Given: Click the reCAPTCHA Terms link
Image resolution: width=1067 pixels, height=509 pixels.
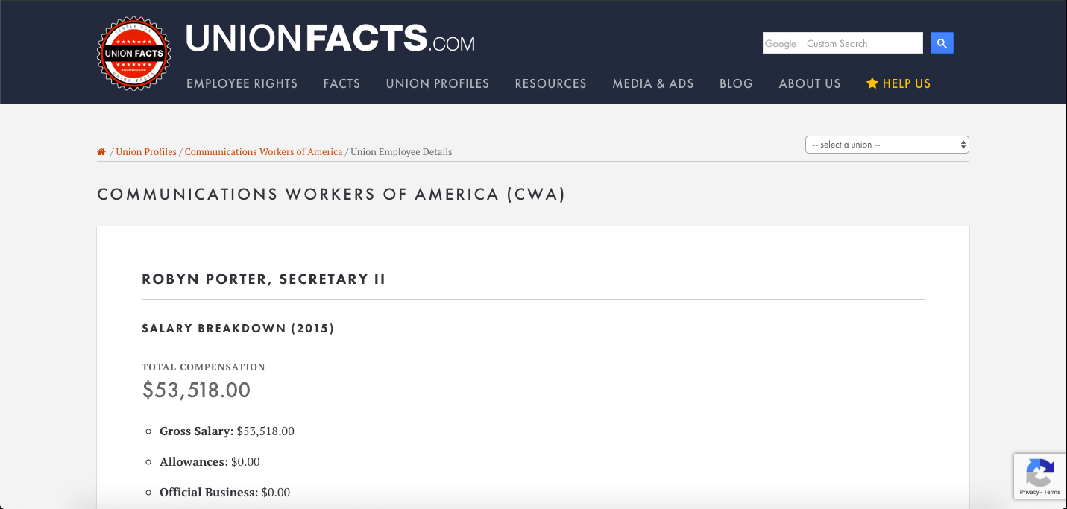Looking at the screenshot, I should 1052,492.
